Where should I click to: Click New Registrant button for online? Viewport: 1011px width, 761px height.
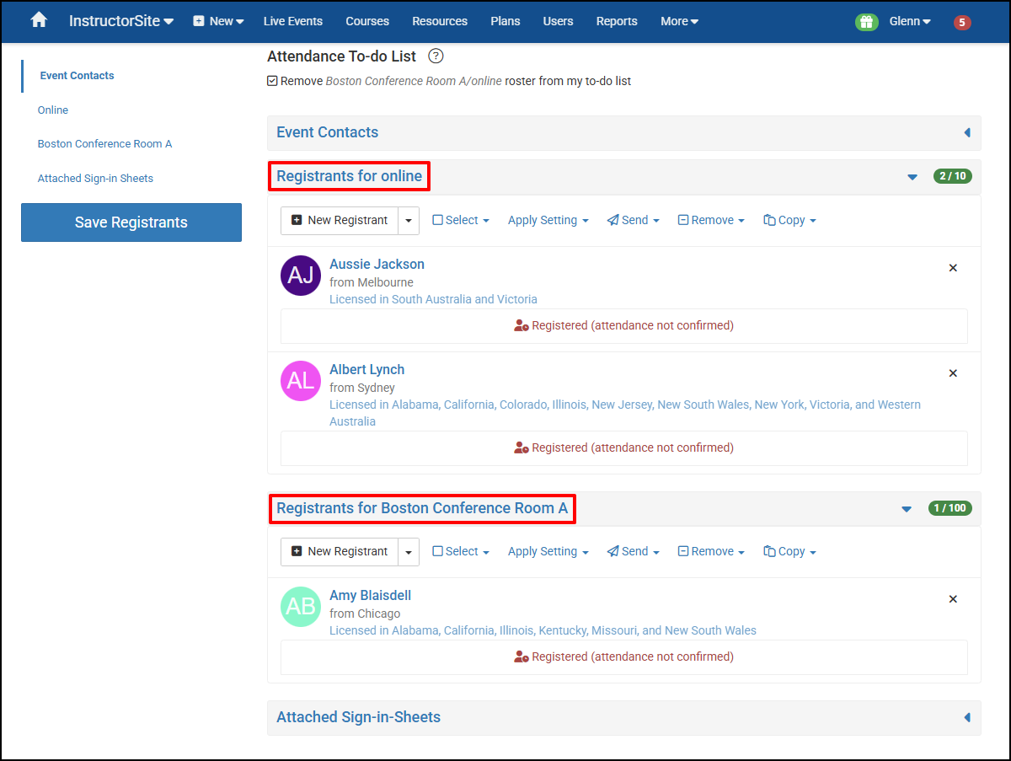340,220
